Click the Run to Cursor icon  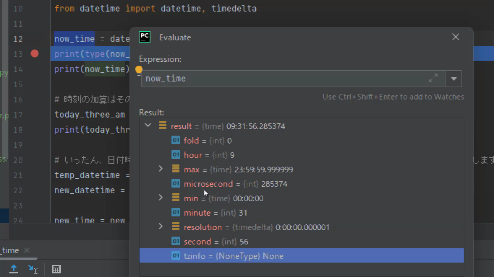(x=32, y=269)
